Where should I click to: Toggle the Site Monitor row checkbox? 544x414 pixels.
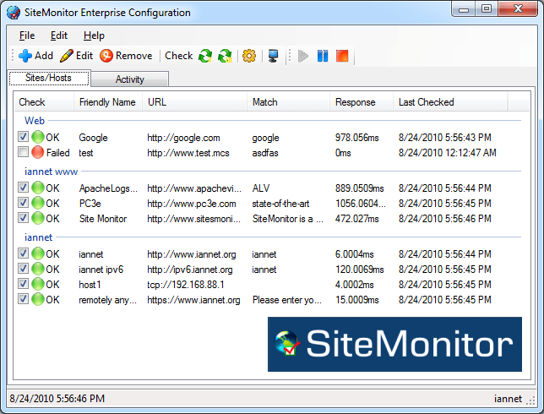(24, 218)
